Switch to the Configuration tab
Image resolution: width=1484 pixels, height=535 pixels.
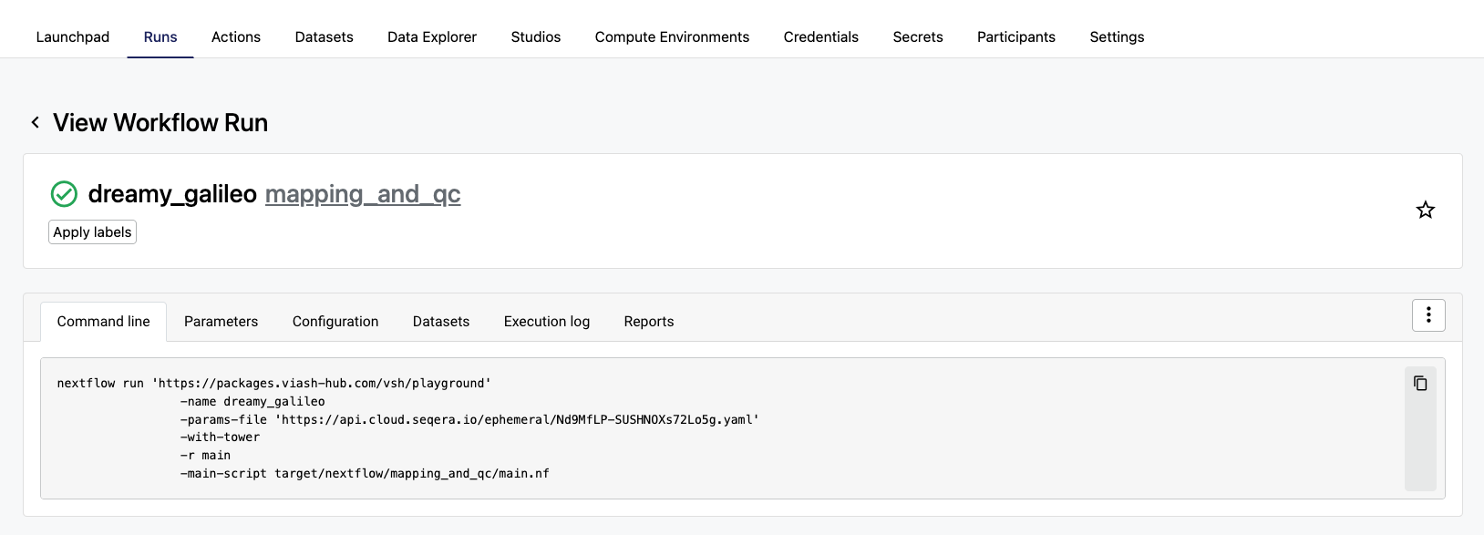pos(335,322)
